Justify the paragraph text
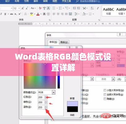The image size is (126, 124). click(x=66, y=14)
